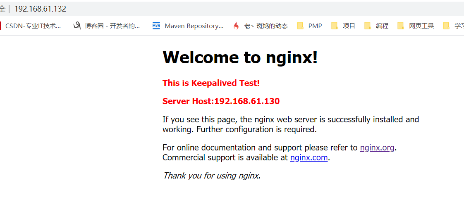Screen dimensions: 464x212
Task: Open the Maven Repository bookmark label
Action: (194, 26)
